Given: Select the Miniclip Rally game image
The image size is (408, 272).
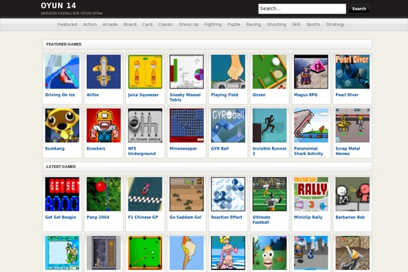Looking at the screenshot, I should [311, 194].
